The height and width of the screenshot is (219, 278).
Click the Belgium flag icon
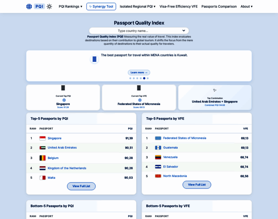[x=42, y=158]
